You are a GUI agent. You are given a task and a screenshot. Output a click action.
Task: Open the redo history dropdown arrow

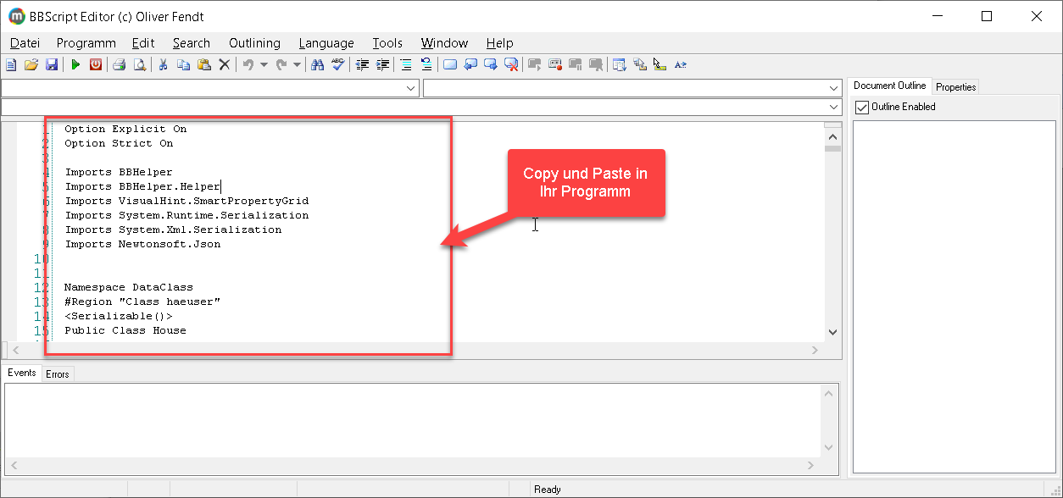coord(297,64)
